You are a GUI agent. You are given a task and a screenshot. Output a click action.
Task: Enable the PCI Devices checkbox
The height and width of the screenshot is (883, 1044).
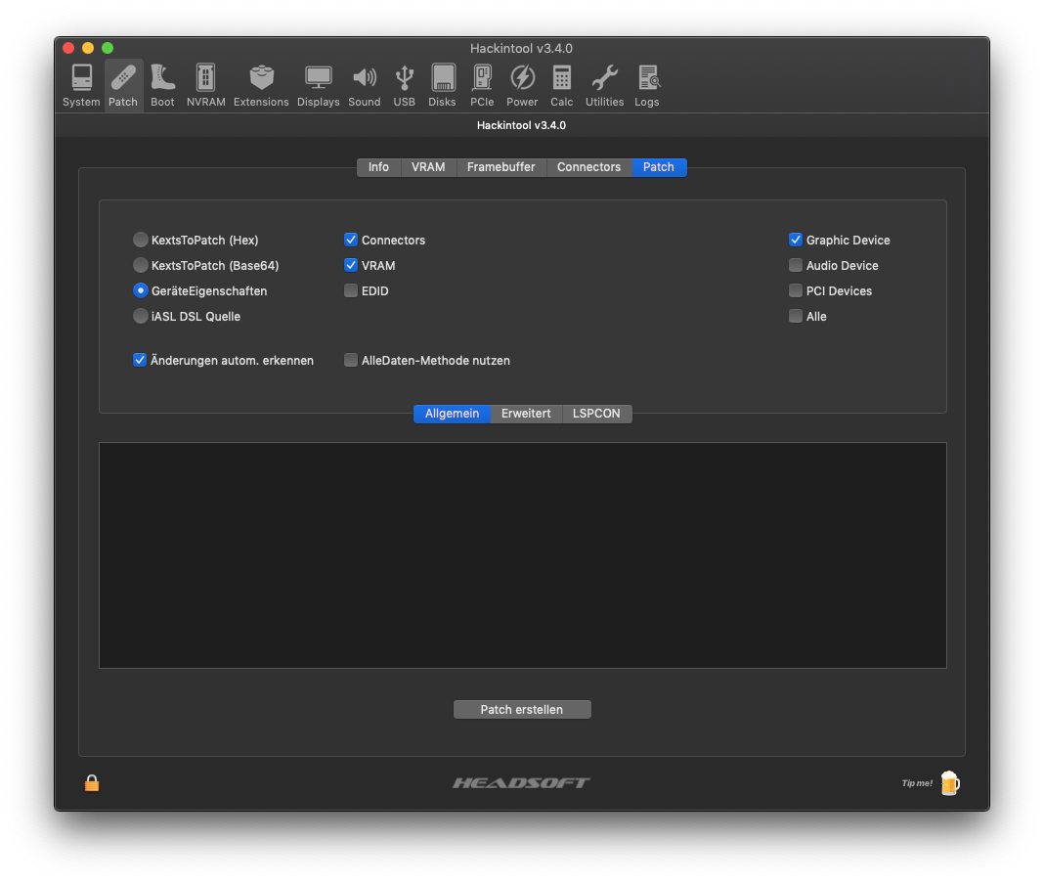pos(796,291)
